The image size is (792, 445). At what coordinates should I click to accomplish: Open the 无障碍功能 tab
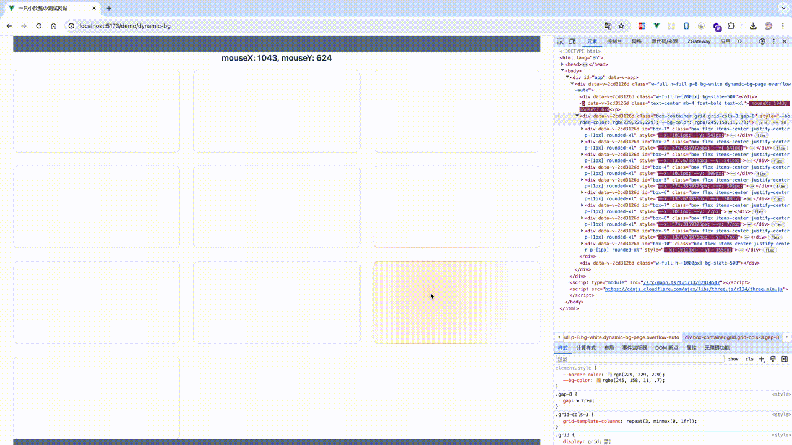pyautogui.click(x=717, y=348)
